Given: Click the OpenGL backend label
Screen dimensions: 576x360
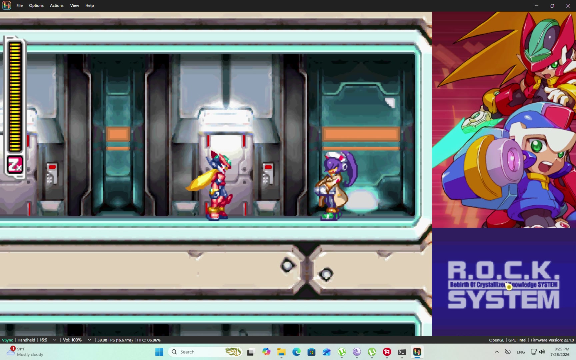Looking at the screenshot, I should tap(496, 340).
